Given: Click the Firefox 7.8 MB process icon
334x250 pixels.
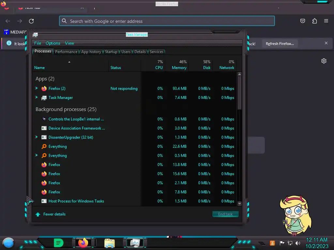Looking at the screenshot, I should coord(44,192).
